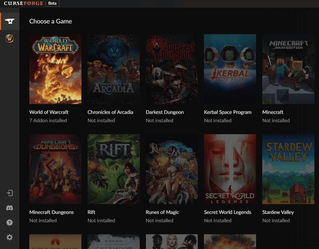This screenshot has width=319, height=249.
Task: Click the sign-in arrow icon in sidebar
Action: (10, 193)
